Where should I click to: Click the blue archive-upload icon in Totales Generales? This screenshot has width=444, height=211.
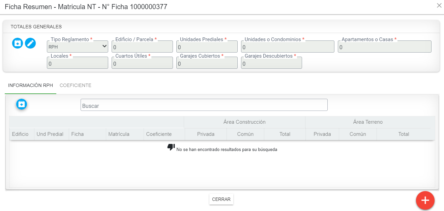[18, 43]
